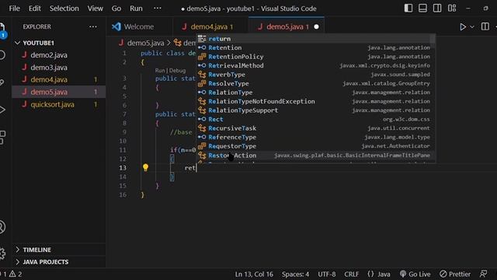The image size is (497, 280).
Task: Change encoding via UTF-8 status entry
Action: (x=326, y=274)
